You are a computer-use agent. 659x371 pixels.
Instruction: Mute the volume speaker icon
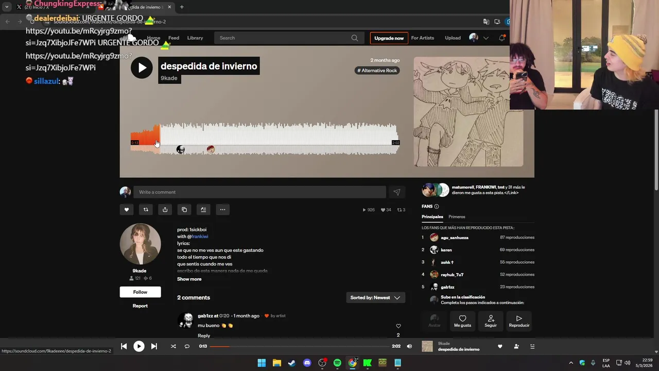409,346
